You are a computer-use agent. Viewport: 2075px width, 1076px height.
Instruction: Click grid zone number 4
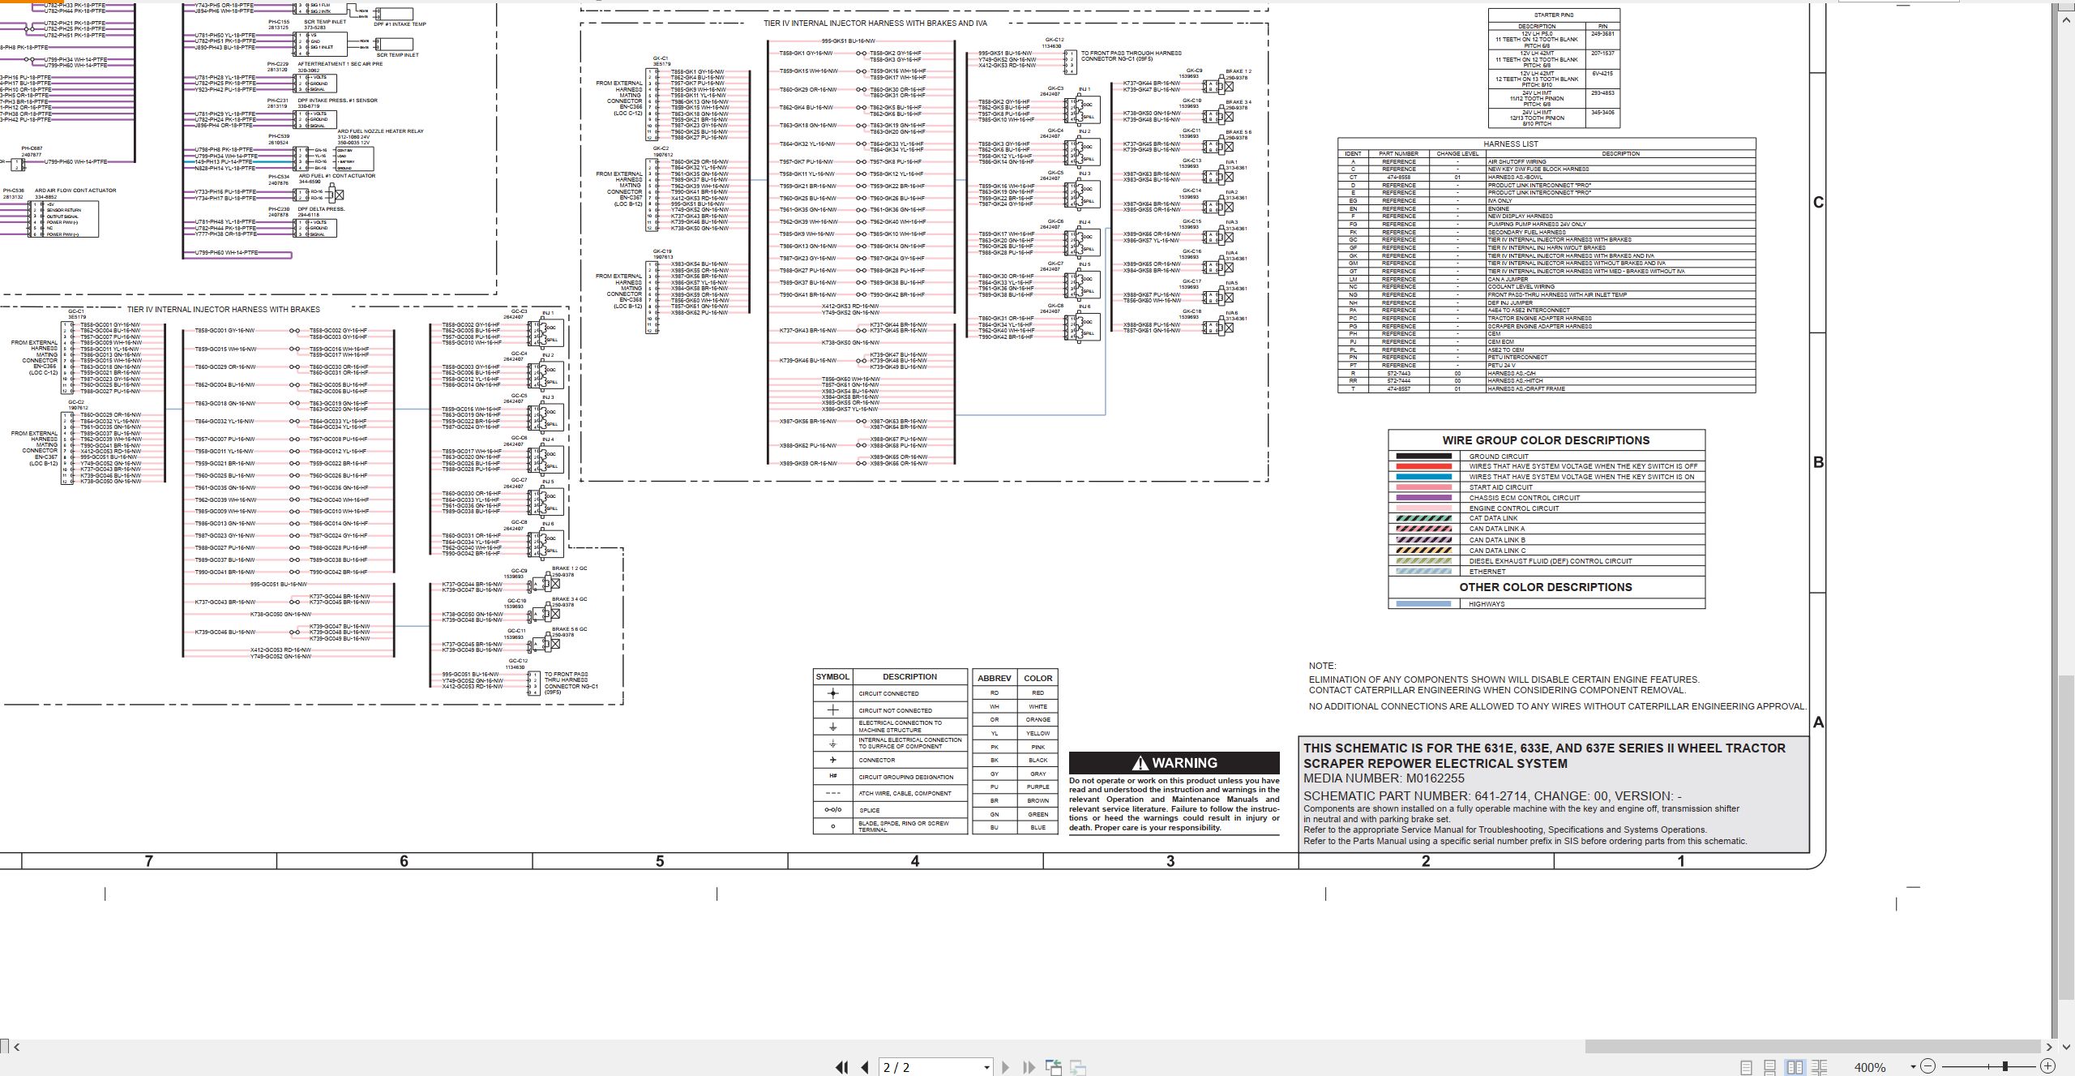(915, 861)
